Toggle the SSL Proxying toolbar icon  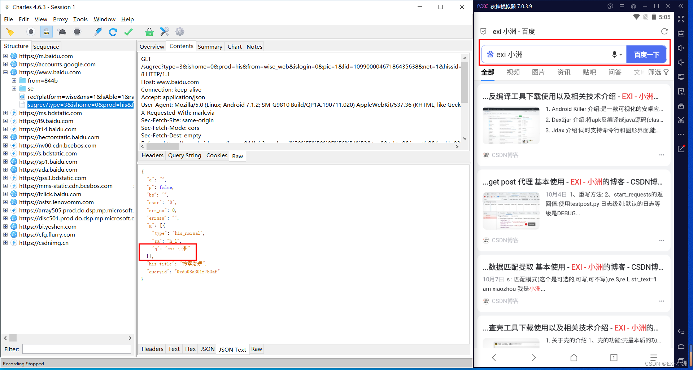tap(46, 32)
